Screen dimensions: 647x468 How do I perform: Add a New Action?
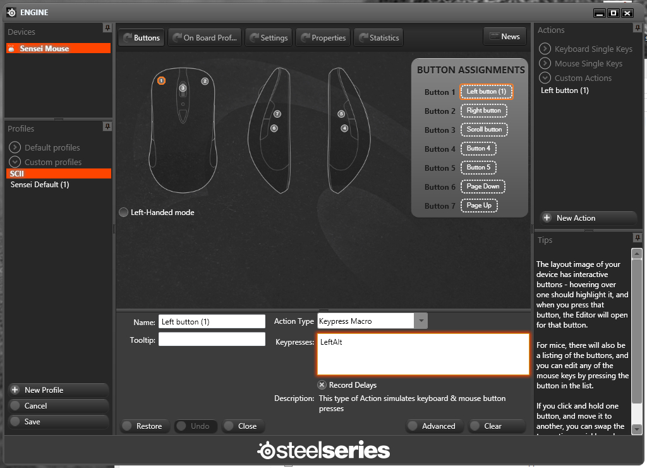588,218
